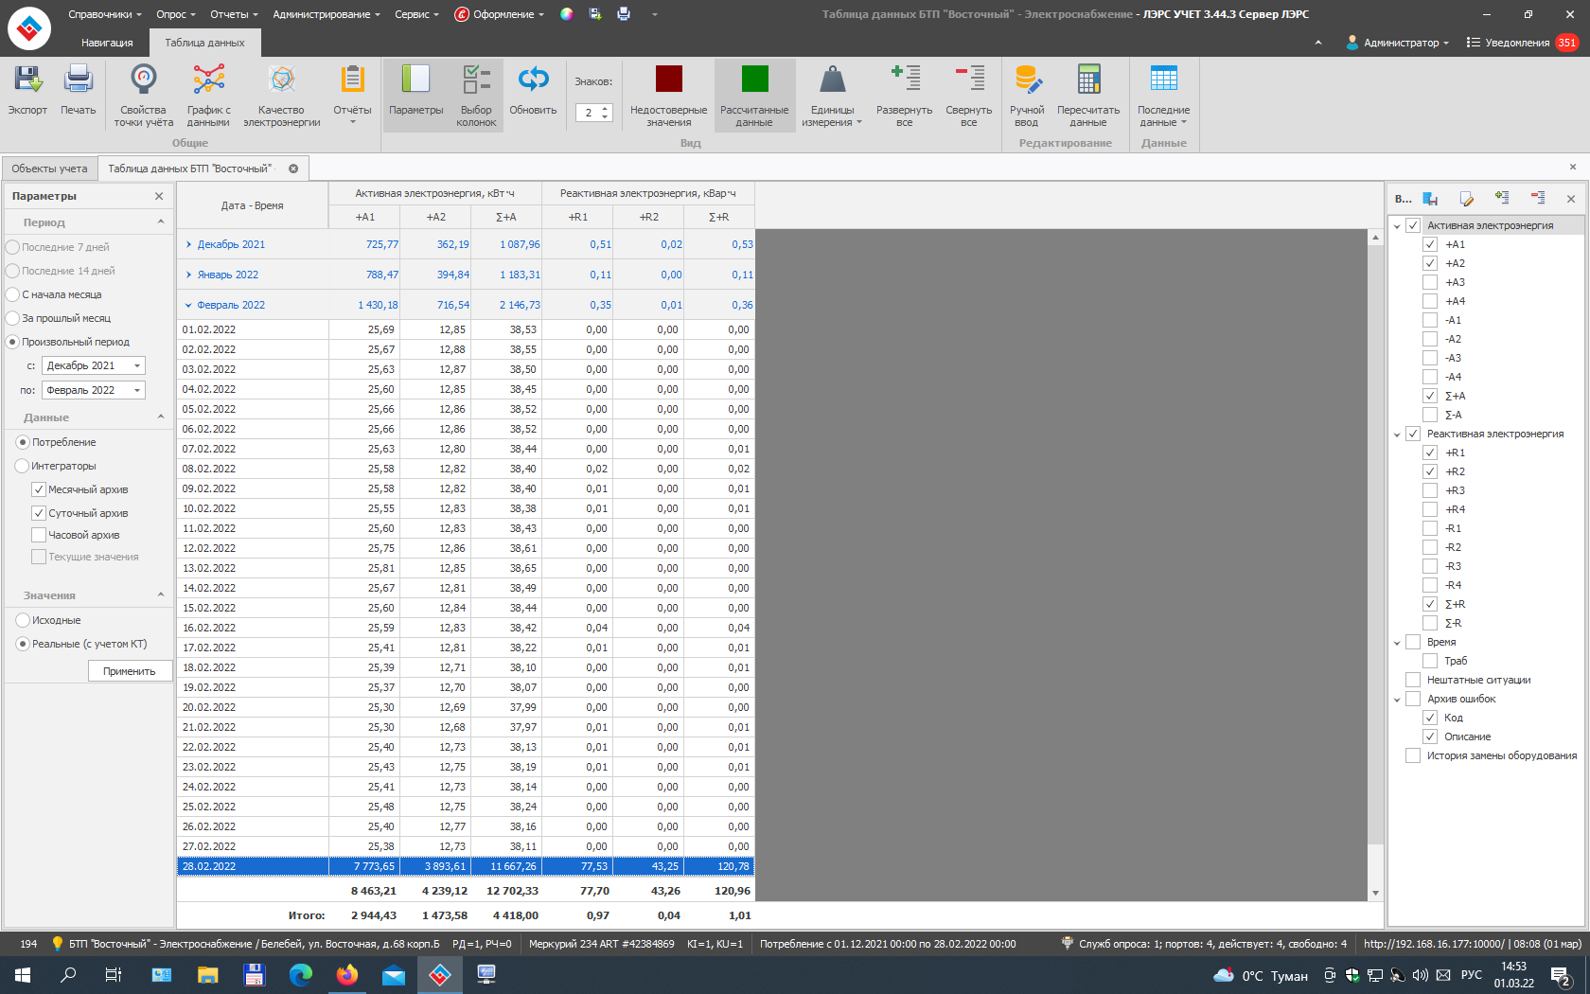This screenshot has width=1590, height=994.
Task: Open Microsoft Edge from the taskbar
Action: [x=301, y=975]
